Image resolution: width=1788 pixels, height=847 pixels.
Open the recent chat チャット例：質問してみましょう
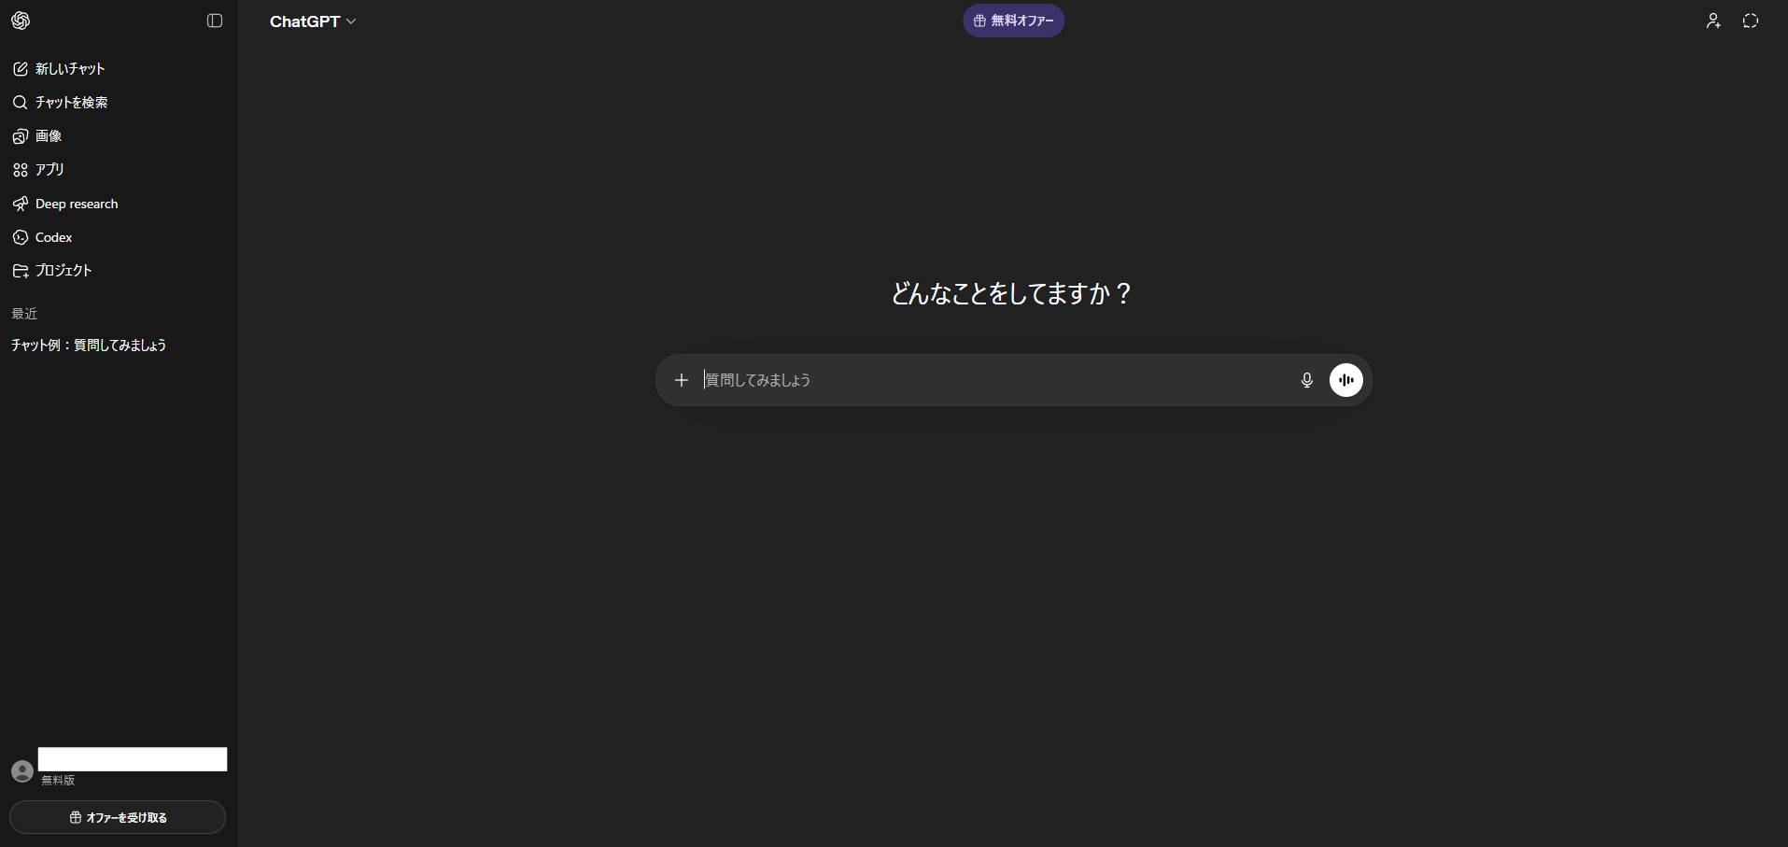tap(89, 346)
